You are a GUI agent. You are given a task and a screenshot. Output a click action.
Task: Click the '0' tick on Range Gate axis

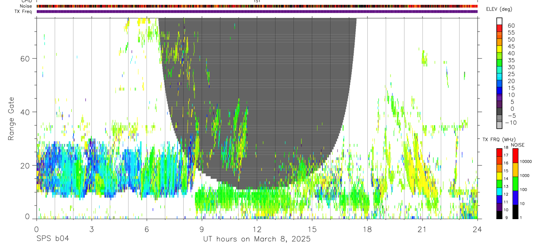[x=27, y=217]
